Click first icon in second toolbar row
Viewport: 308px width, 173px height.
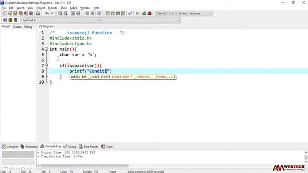(5, 20)
